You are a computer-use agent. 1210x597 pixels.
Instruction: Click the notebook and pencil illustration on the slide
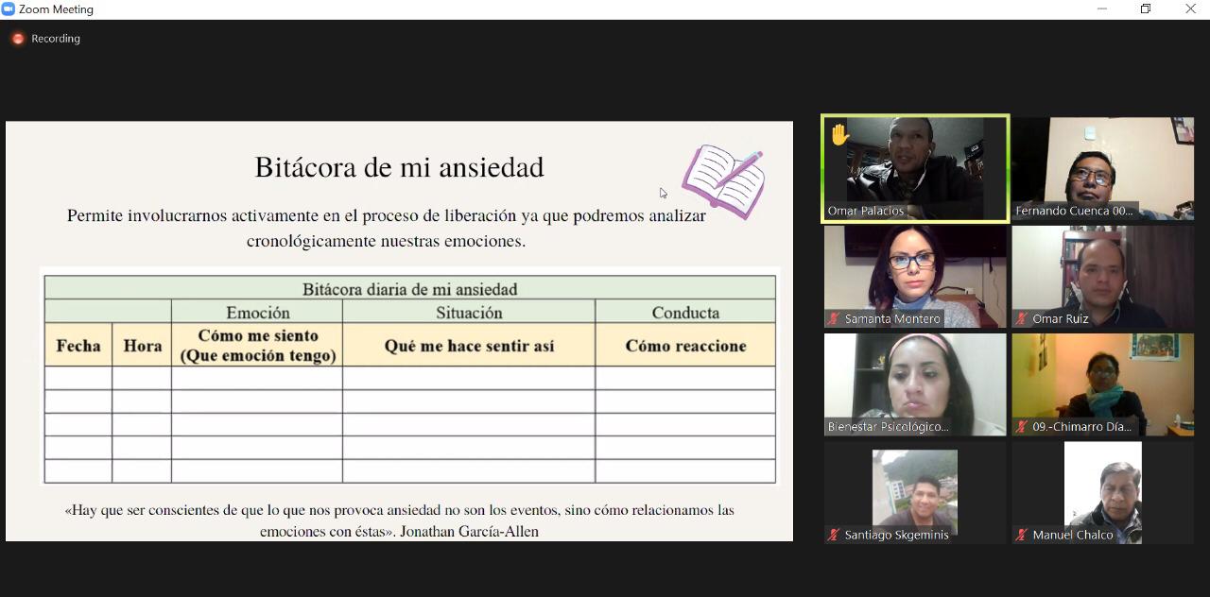click(x=724, y=180)
